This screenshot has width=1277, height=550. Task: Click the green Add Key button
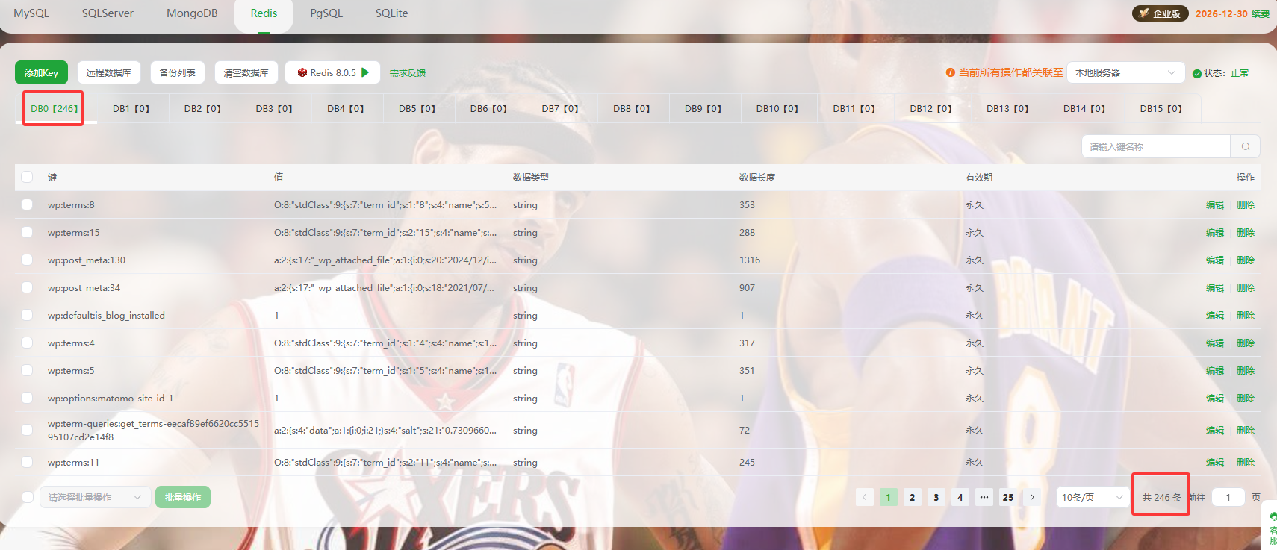pos(41,72)
